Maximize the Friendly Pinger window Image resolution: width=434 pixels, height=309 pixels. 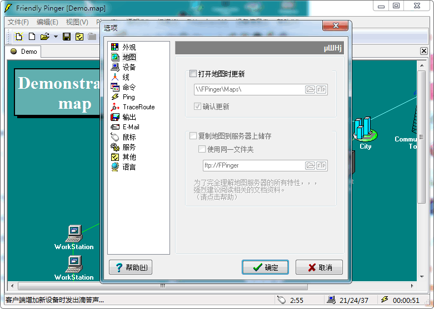[x=396, y=6]
